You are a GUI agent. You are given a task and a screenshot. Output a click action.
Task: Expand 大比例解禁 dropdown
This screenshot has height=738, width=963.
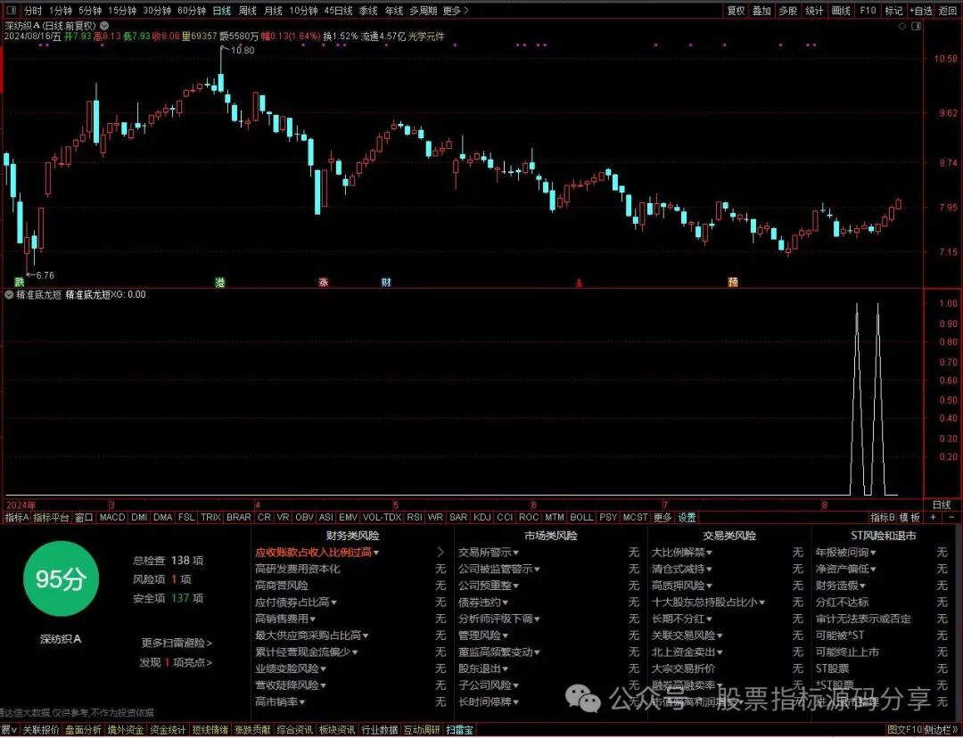coord(682,553)
